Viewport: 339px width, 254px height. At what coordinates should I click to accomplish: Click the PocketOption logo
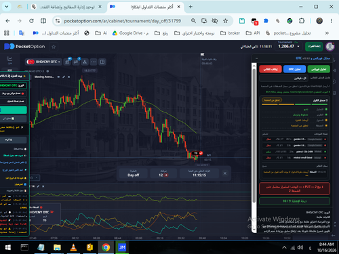[x=24, y=47]
